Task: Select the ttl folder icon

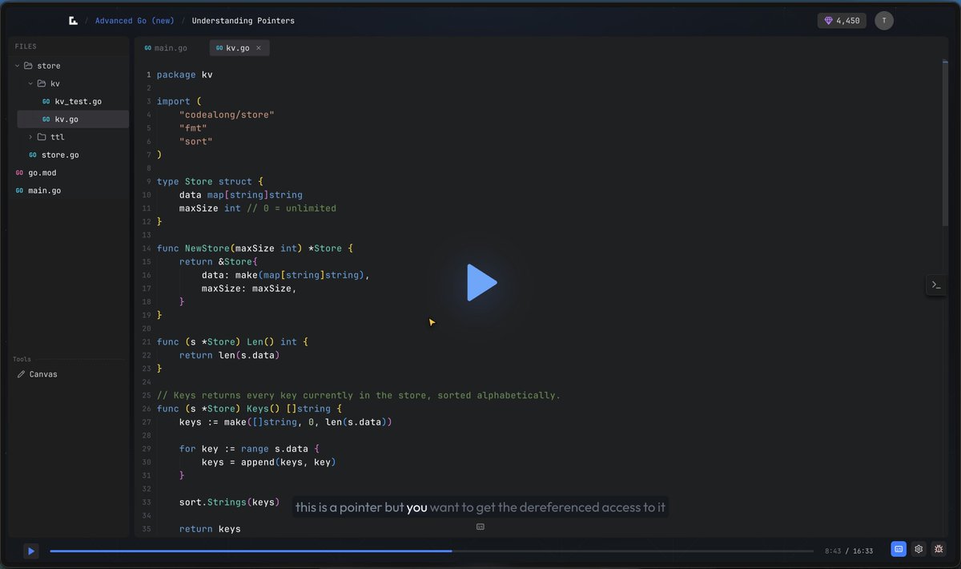Action: (x=42, y=137)
